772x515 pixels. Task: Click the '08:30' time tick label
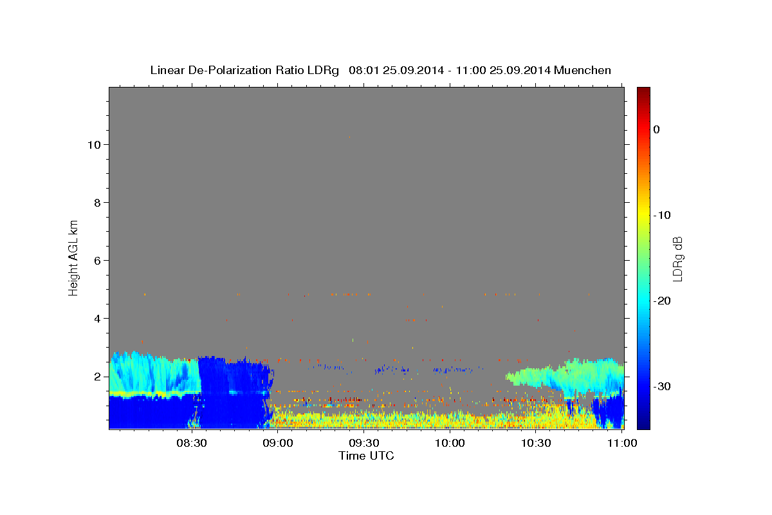pos(191,443)
